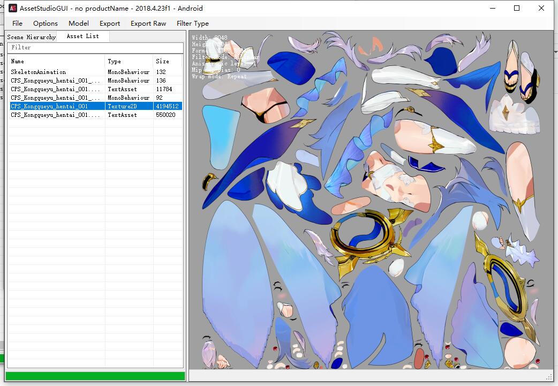Sort assets by the Size column header
This screenshot has height=386, width=558.
tap(168, 61)
